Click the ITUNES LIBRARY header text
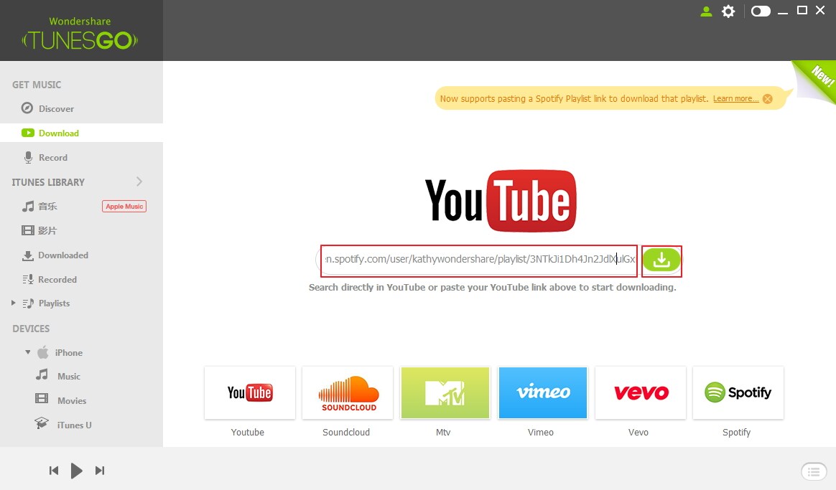 tap(49, 182)
